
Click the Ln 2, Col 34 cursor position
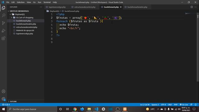click(x=145, y=105)
